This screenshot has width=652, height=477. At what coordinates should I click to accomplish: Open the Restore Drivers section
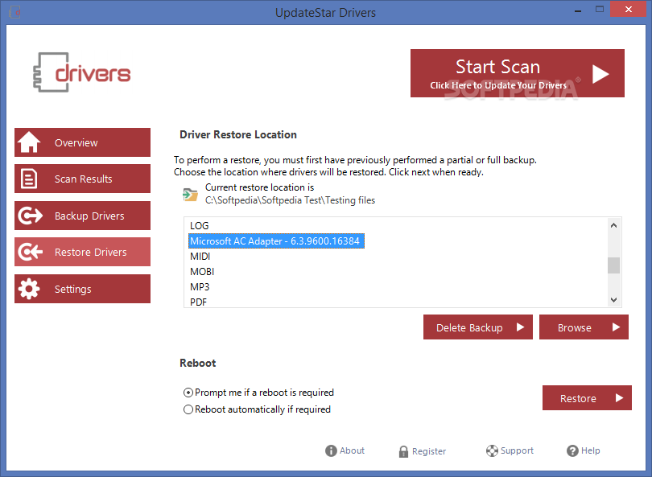click(x=82, y=252)
